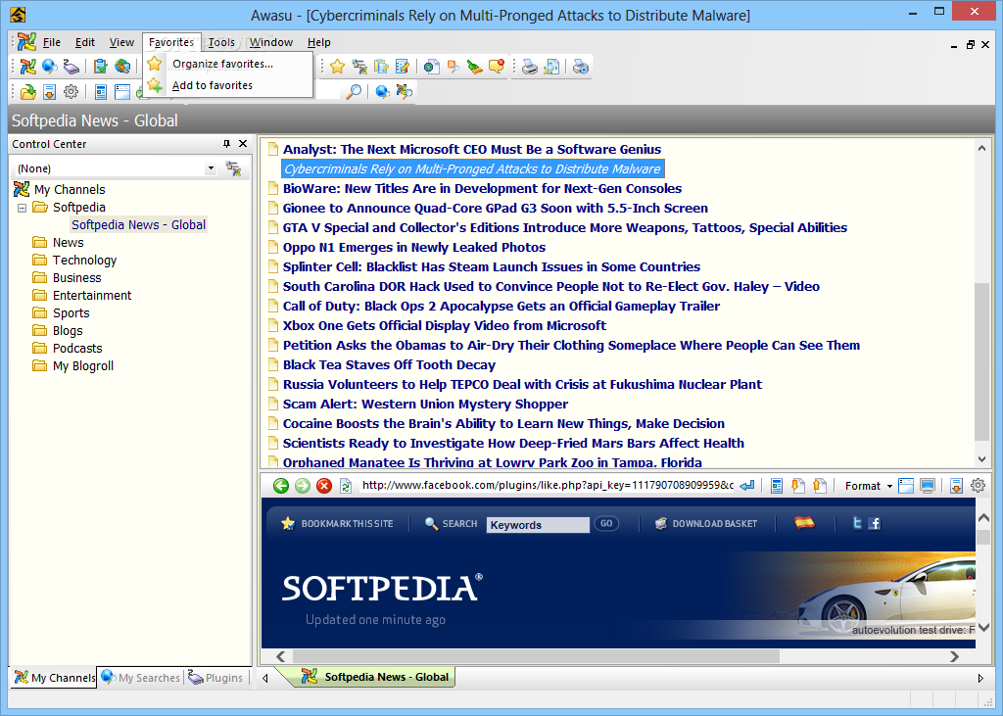Click the gear icon at browser toolbar right

pyautogui.click(x=979, y=486)
